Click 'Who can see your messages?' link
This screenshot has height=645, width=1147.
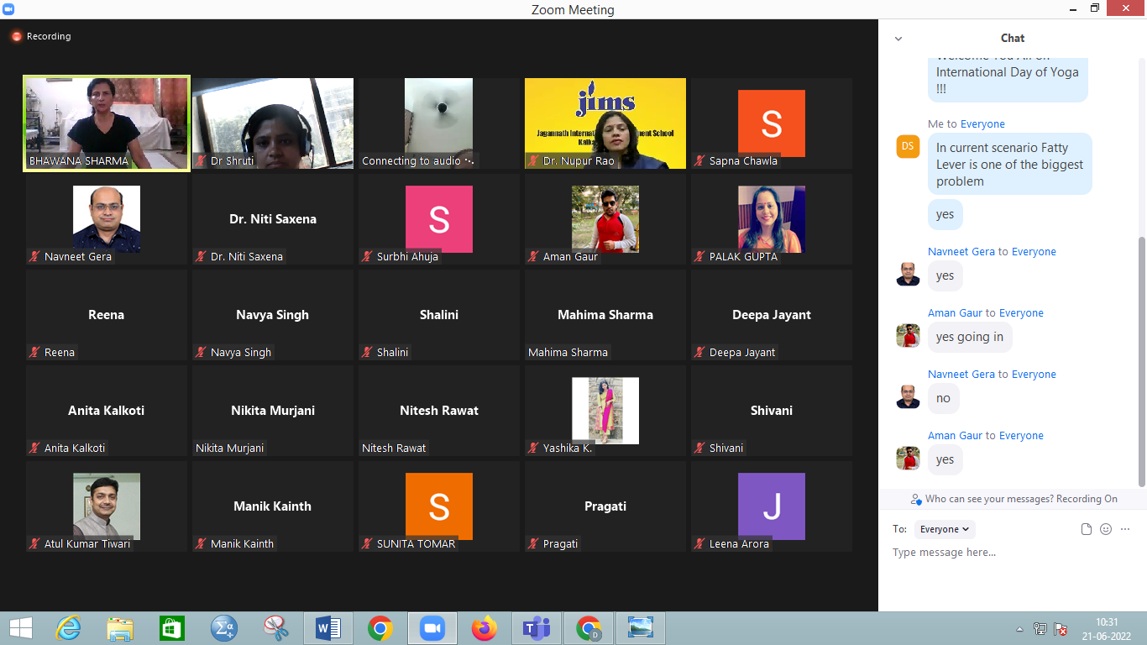(989, 499)
